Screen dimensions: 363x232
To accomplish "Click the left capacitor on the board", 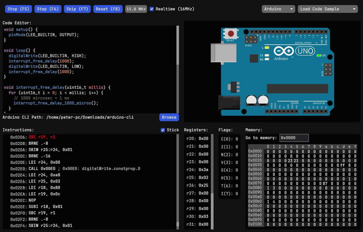I will [252, 101].
